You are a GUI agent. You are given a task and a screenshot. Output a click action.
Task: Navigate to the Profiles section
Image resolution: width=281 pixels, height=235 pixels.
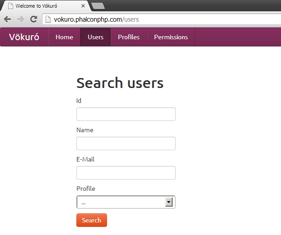[x=129, y=37]
